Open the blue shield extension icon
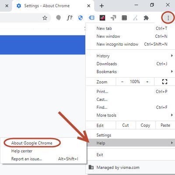Viewport: 175px width, 175px height. tap(80, 18)
